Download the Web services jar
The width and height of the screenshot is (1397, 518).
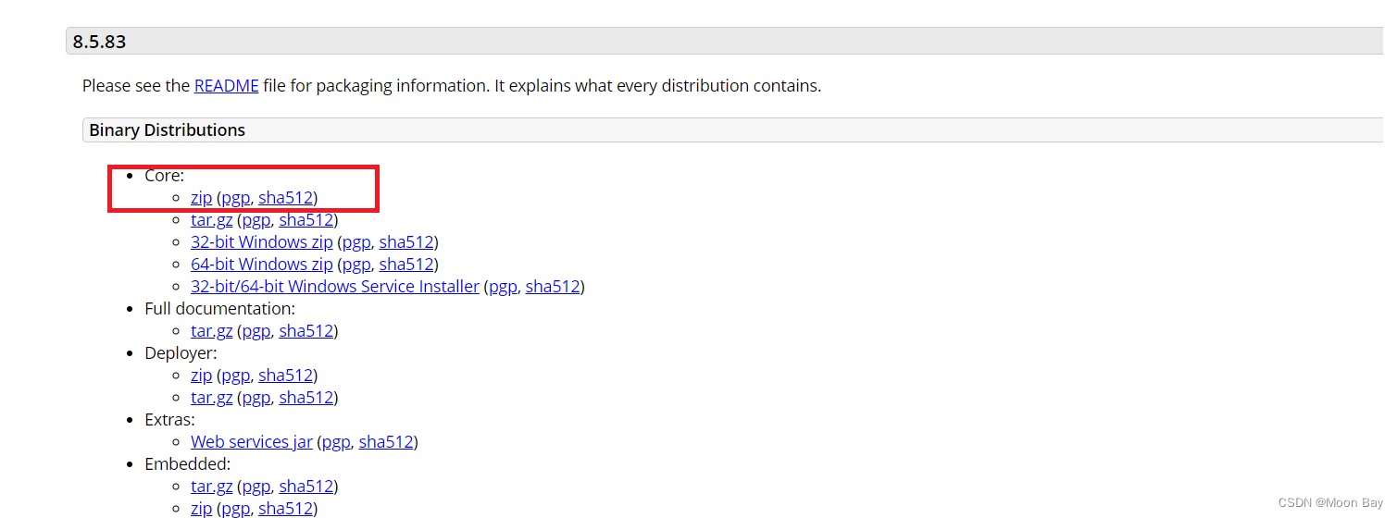(x=251, y=442)
